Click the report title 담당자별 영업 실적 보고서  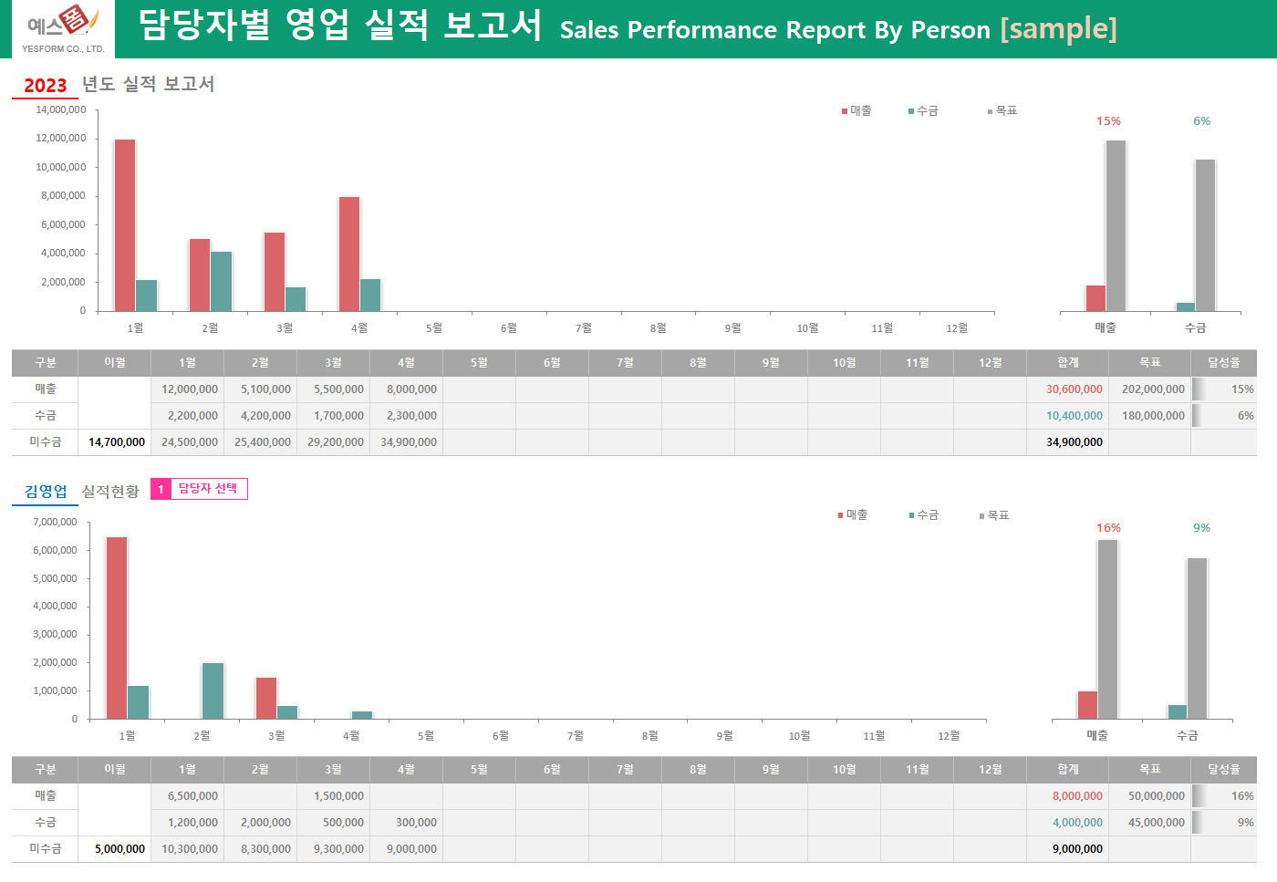pos(340,26)
